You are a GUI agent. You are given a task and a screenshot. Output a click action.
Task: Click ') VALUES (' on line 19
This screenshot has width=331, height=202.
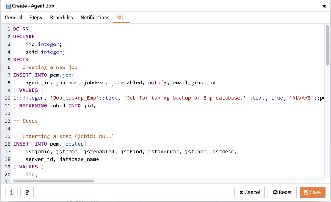pyautogui.click(x=29, y=167)
